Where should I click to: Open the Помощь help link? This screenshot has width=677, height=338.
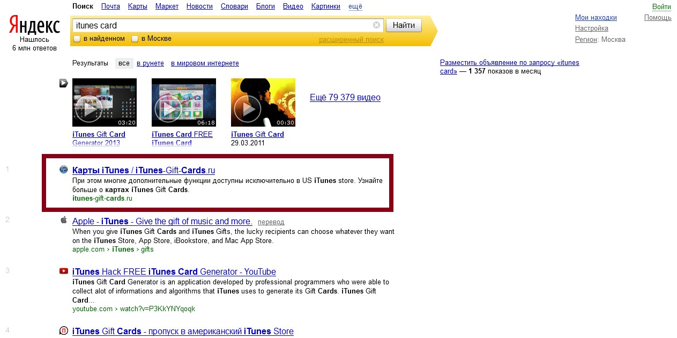(x=658, y=18)
